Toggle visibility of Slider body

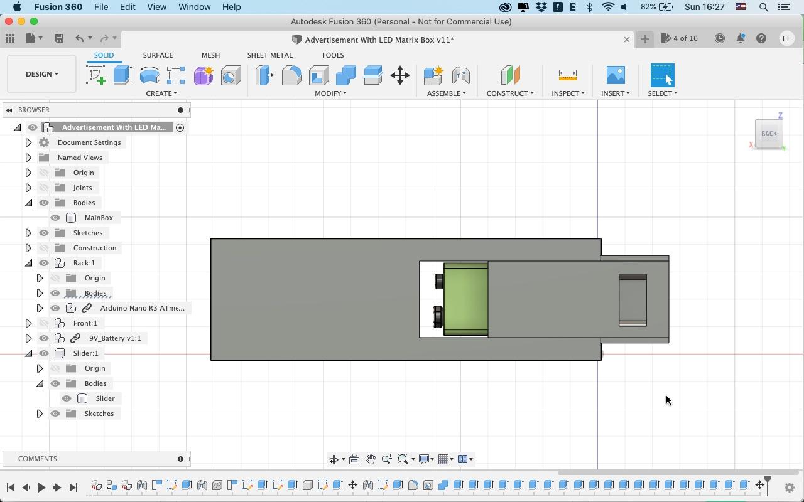pyautogui.click(x=67, y=398)
